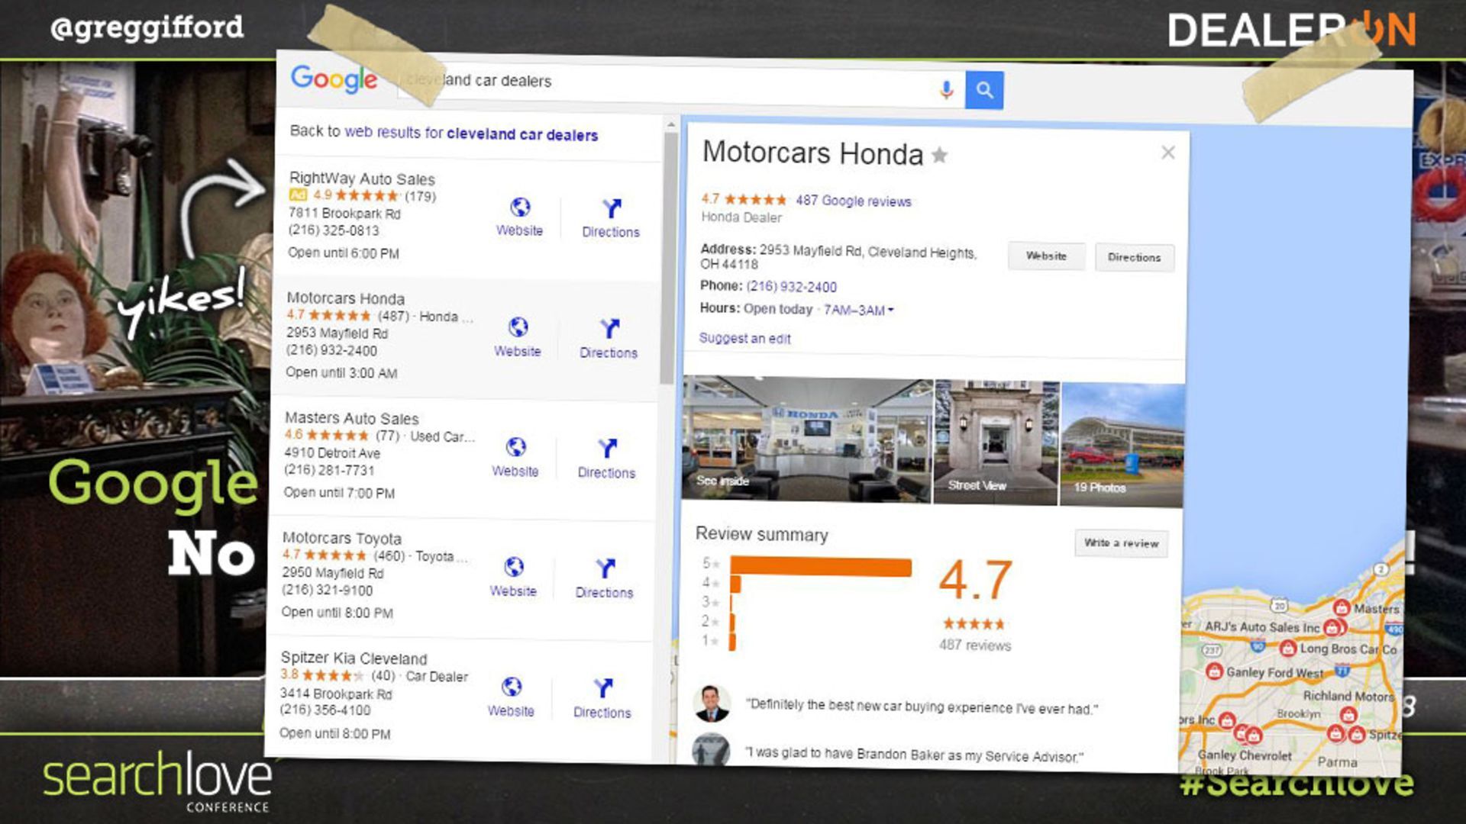Click the results list scrollbar
Image resolution: width=1466 pixels, height=824 pixels.
(670, 259)
